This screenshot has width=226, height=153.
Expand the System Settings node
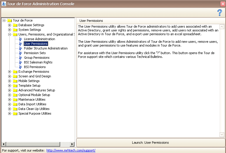10,30
